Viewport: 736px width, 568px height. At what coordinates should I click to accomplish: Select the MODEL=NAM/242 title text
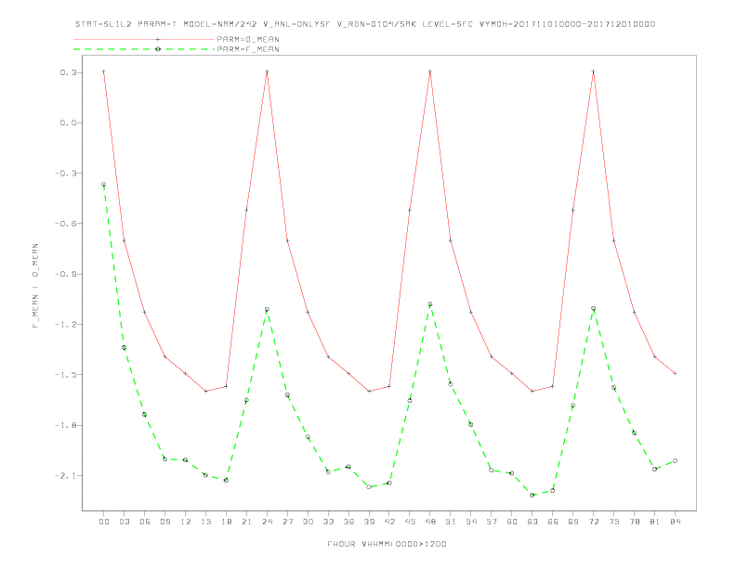(220, 24)
